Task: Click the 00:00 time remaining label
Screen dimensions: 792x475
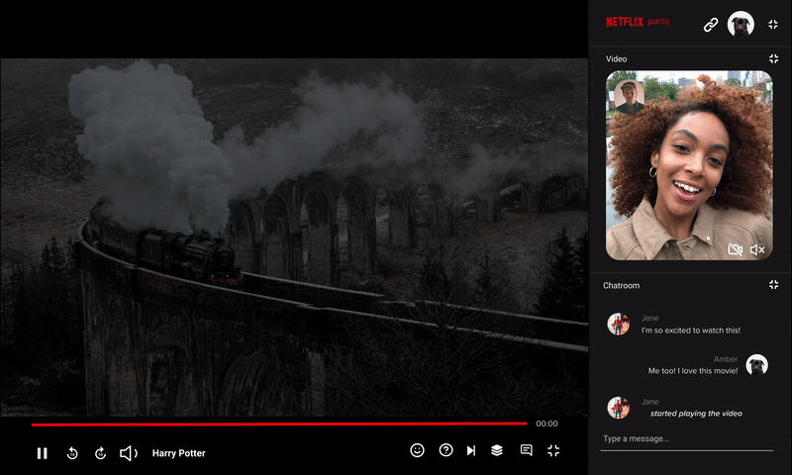Action: pyautogui.click(x=547, y=424)
